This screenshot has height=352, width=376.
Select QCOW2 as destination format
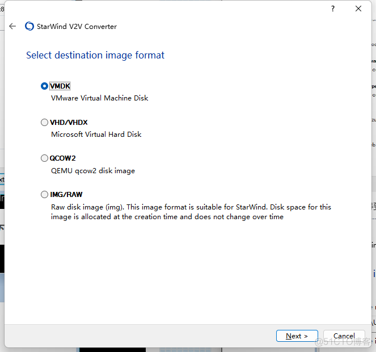[x=44, y=158]
